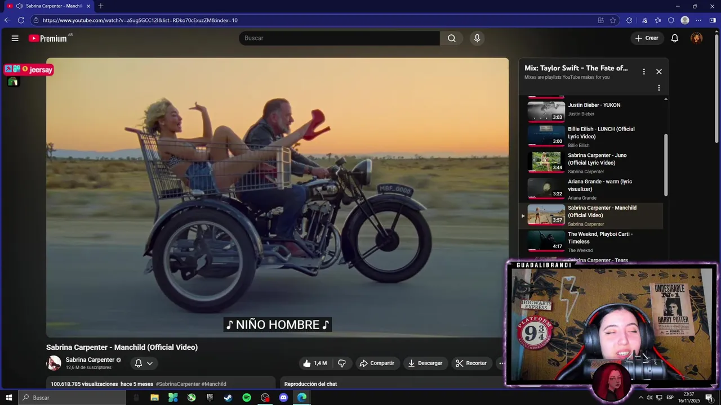Open Recortar clip tool
721x405 pixels.
point(471,363)
